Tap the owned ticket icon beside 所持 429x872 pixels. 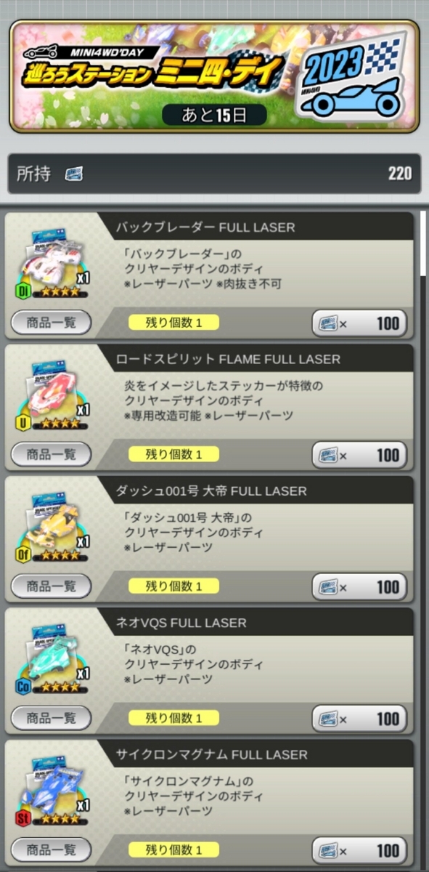tap(73, 174)
